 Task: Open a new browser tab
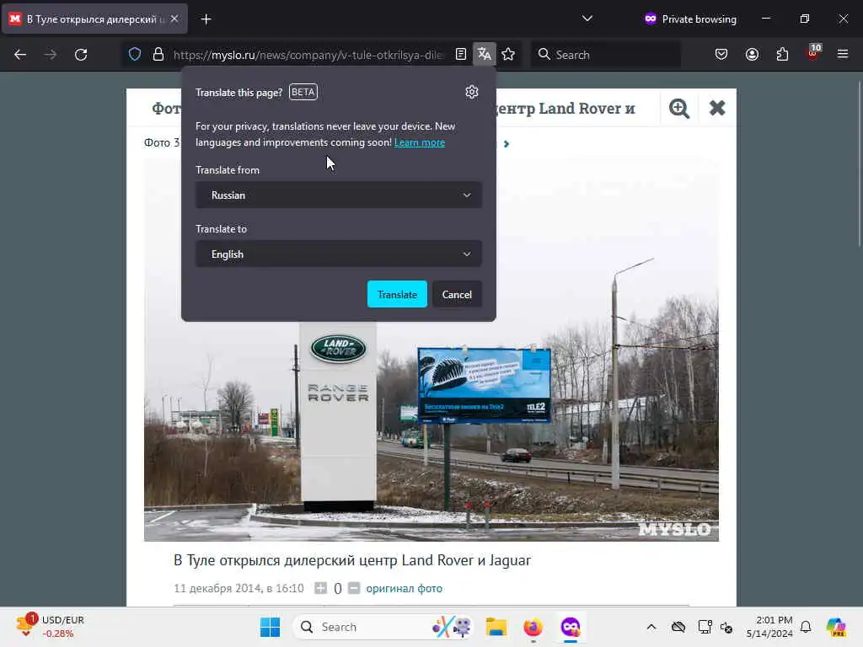point(206,19)
